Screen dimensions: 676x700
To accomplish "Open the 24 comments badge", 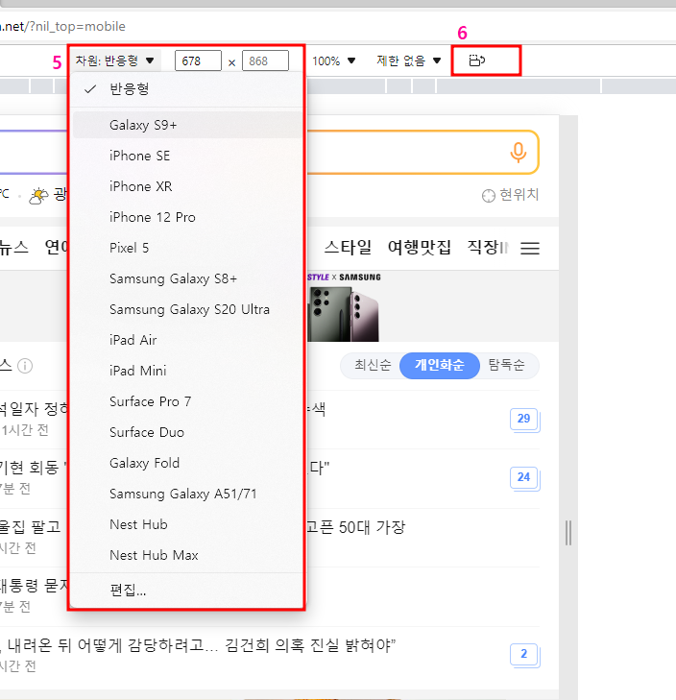I will [x=524, y=478].
